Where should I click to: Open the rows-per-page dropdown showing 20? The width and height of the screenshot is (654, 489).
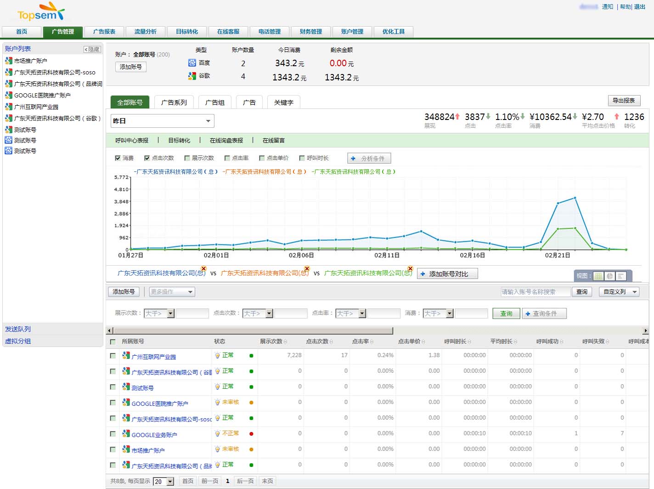tap(163, 481)
